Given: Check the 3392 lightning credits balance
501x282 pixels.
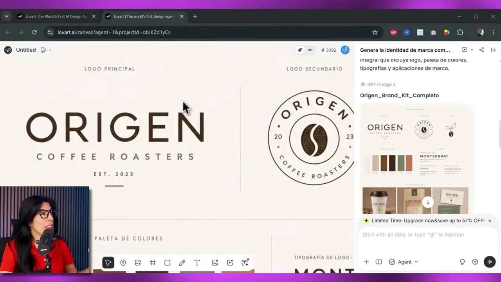Looking at the screenshot, I should [x=328, y=50].
